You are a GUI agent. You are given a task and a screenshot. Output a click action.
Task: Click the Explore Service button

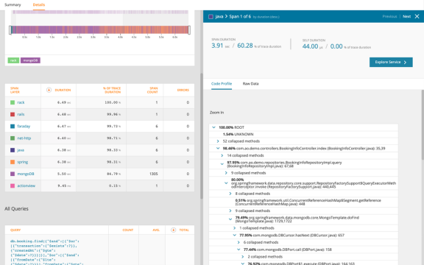[x=391, y=62]
